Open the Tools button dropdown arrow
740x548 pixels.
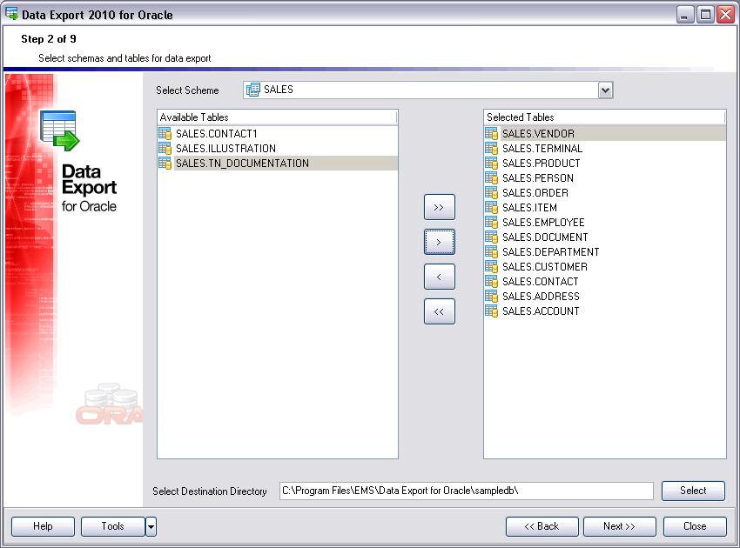coord(151,527)
